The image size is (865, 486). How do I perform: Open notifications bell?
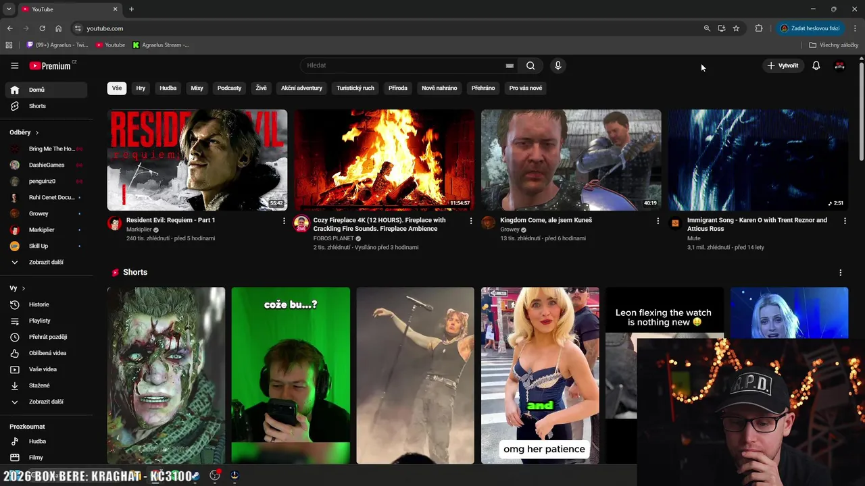coord(816,65)
